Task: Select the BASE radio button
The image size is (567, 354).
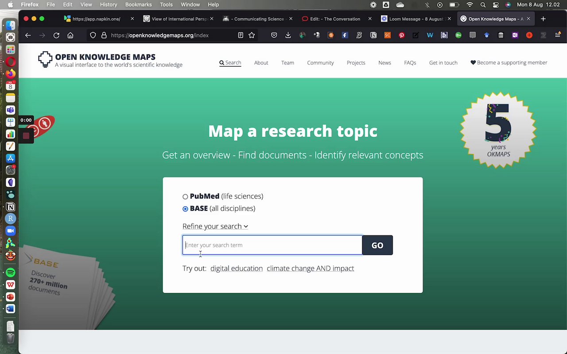Action: (185, 209)
